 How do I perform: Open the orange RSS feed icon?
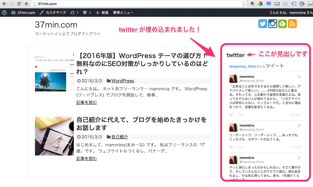click(x=292, y=24)
